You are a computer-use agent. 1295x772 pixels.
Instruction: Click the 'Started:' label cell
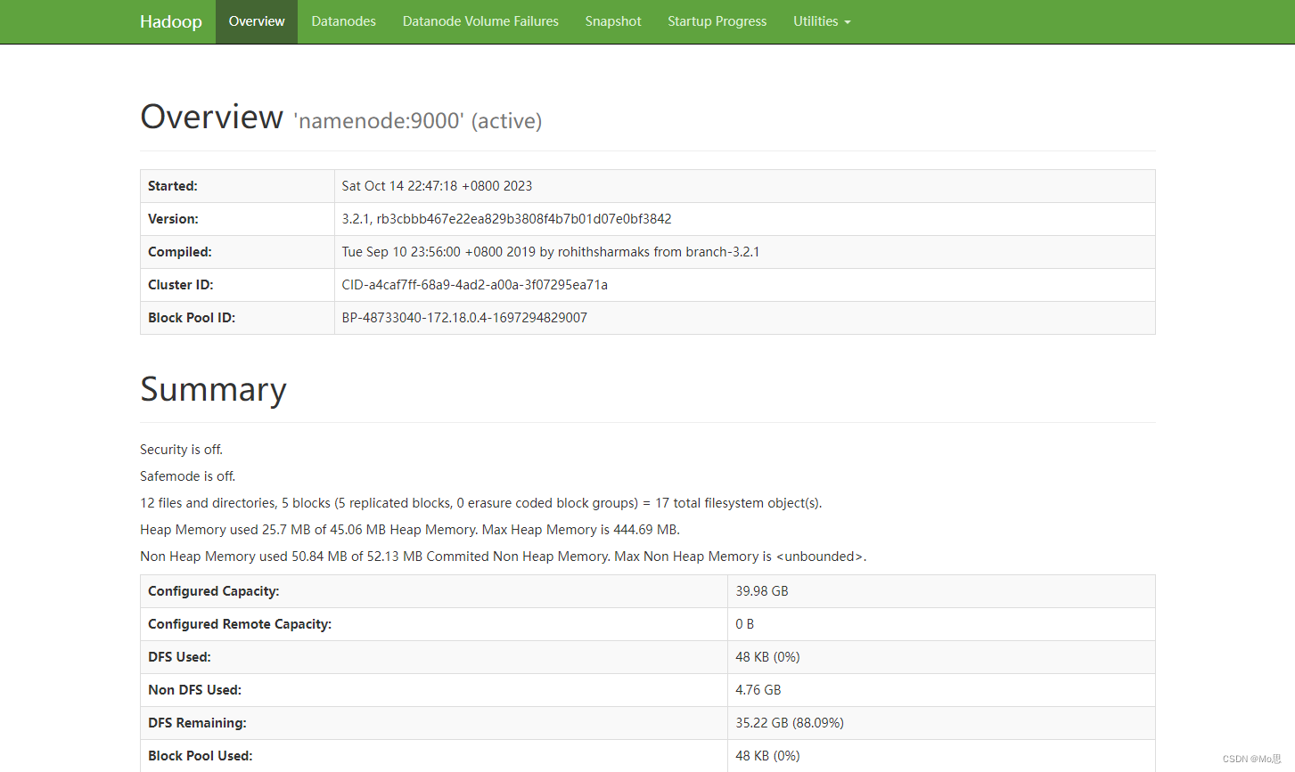click(237, 186)
